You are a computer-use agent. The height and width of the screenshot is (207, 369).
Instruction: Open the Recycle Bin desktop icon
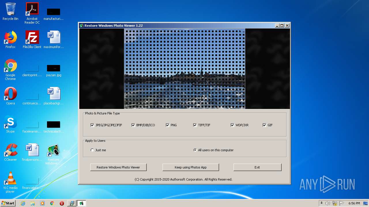click(10, 11)
